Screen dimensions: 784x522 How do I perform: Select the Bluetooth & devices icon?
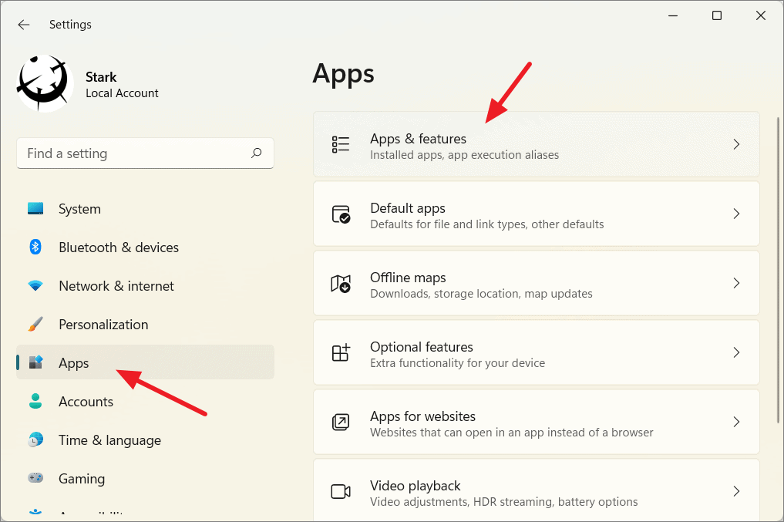point(35,248)
